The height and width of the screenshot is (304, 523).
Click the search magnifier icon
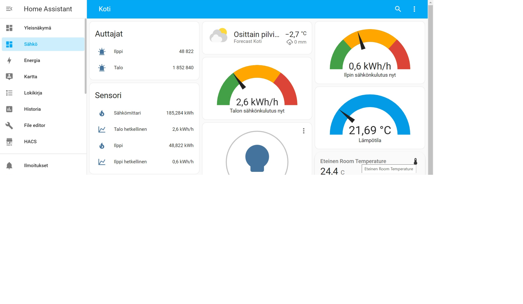click(398, 9)
